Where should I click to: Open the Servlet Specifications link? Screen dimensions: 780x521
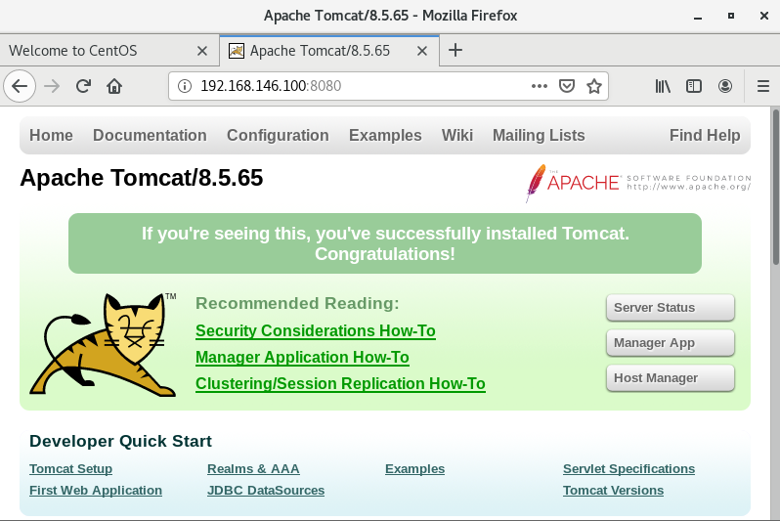click(x=628, y=469)
